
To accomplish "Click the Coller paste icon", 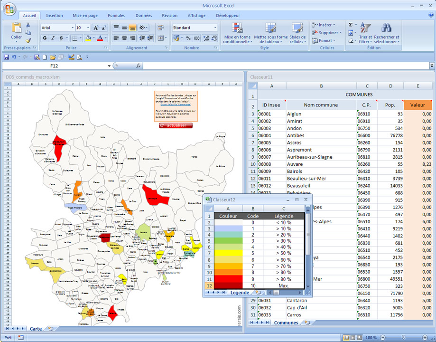I will (x=16, y=28).
